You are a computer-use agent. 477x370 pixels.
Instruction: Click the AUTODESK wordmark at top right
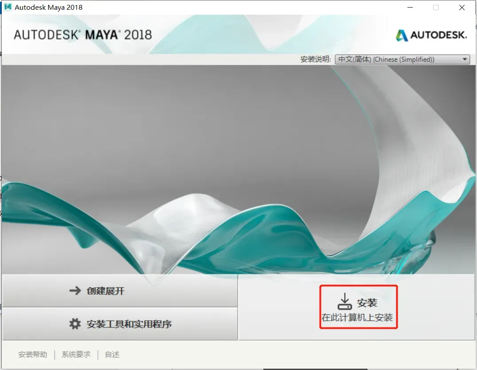pyautogui.click(x=438, y=35)
